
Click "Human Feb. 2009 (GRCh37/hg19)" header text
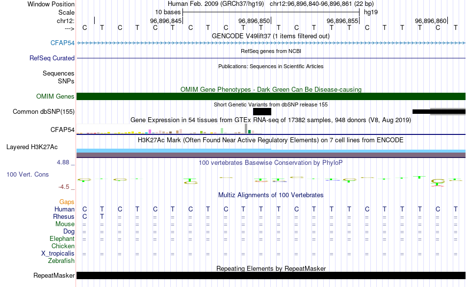[x=216, y=4]
